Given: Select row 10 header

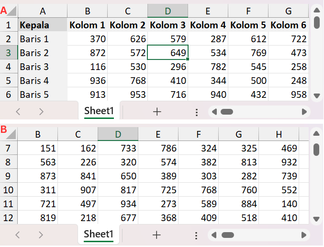Looking at the screenshot, I should tap(9, 190).
